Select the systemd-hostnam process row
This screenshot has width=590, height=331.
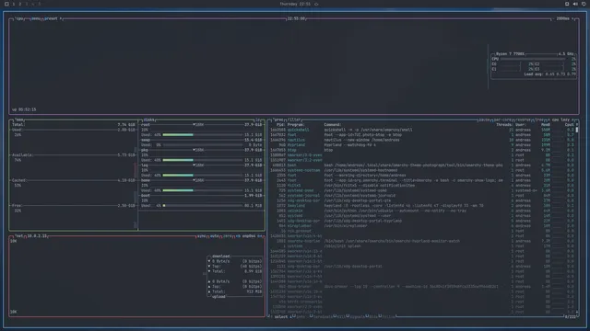pyautogui.click(x=422, y=170)
